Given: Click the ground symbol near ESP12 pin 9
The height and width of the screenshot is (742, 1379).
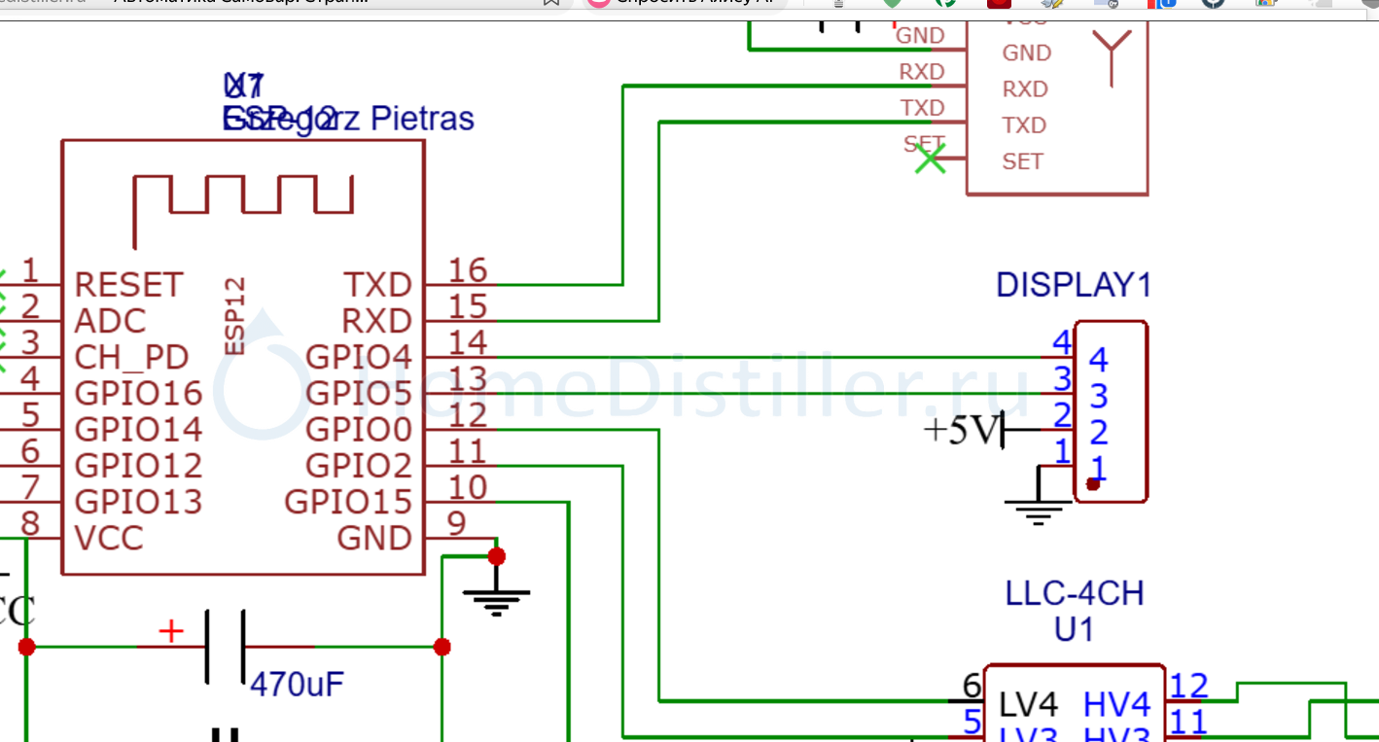Looking at the screenshot, I should 496,597.
